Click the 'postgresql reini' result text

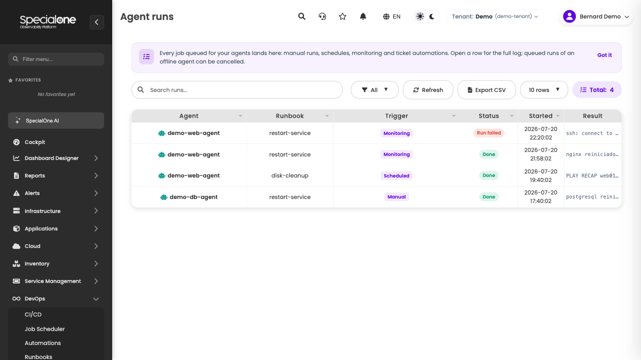point(593,197)
